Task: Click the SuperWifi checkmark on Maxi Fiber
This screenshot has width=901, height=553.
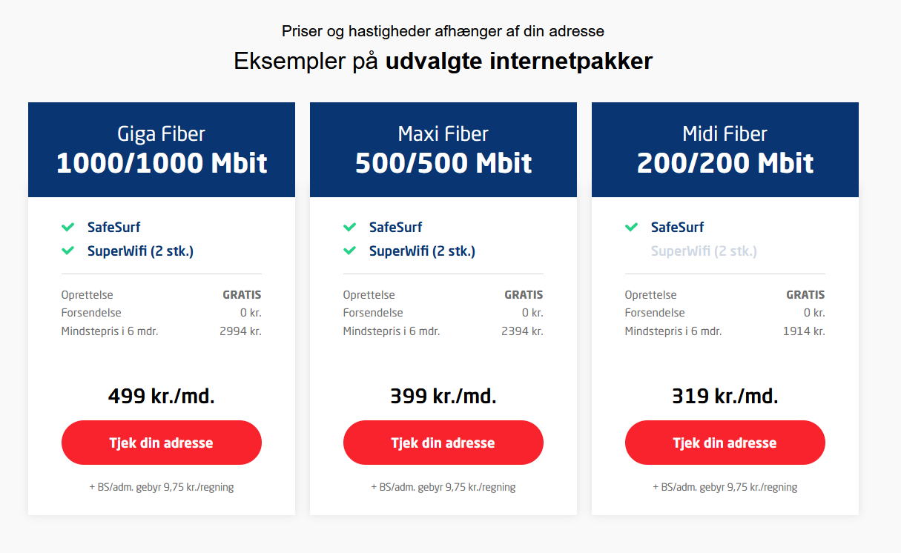Action: tap(349, 251)
